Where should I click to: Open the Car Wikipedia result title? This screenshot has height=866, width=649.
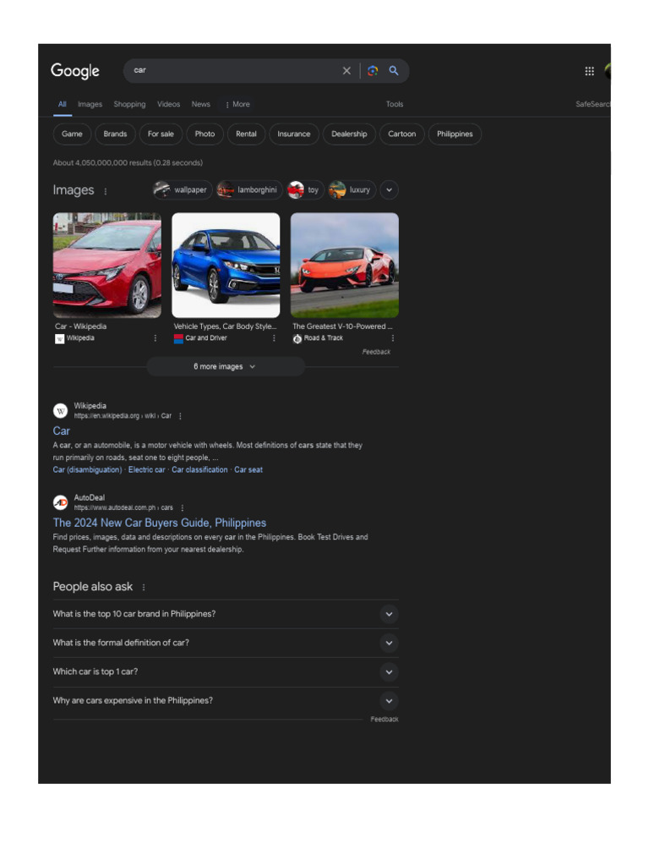[61, 431]
